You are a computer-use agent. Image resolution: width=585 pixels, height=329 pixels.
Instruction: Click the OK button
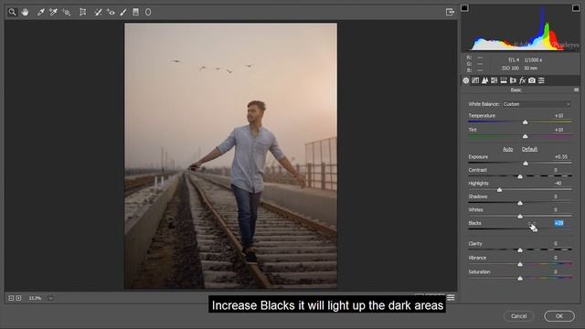pos(559,316)
